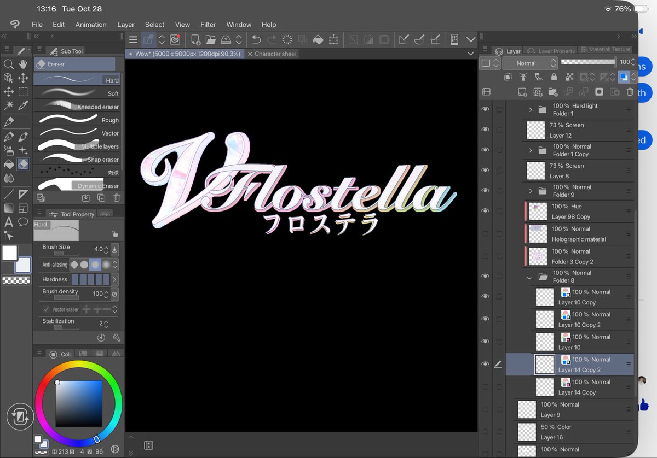Toggle visibility of Layer 98 Copy
Screen dimensions: 657x458
tap(485, 212)
